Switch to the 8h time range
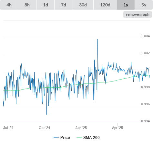 pyautogui.click(x=27, y=5)
